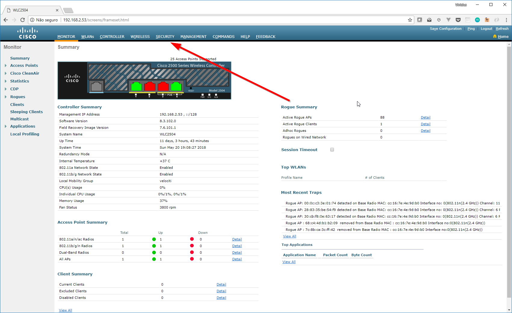Open the WLANs menu

[x=88, y=37]
